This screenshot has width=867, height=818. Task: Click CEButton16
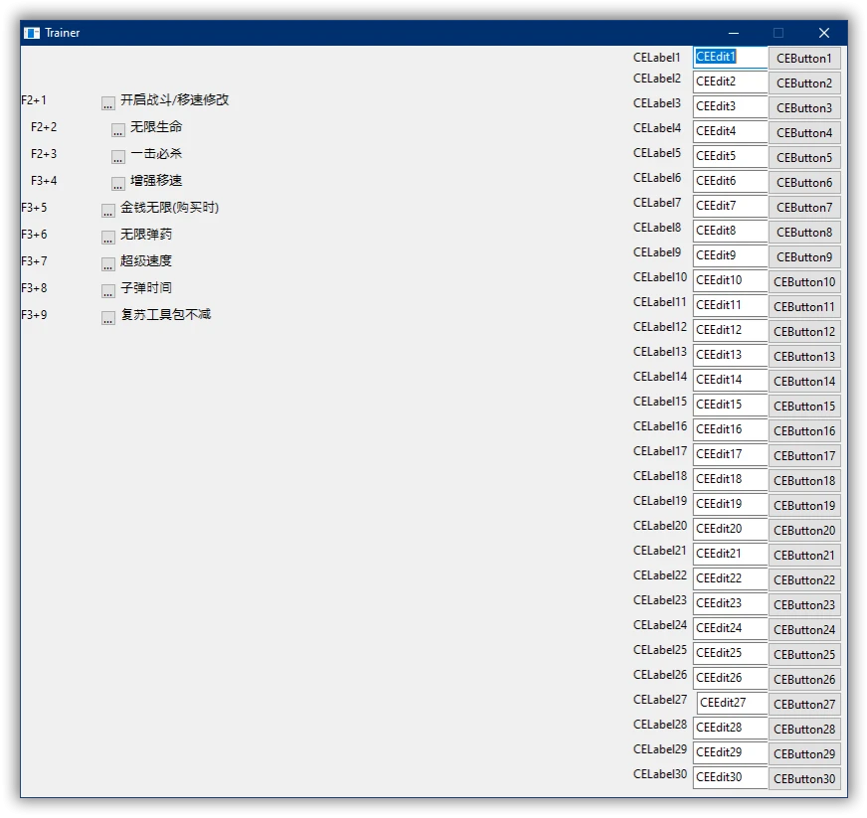pos(804,431)
